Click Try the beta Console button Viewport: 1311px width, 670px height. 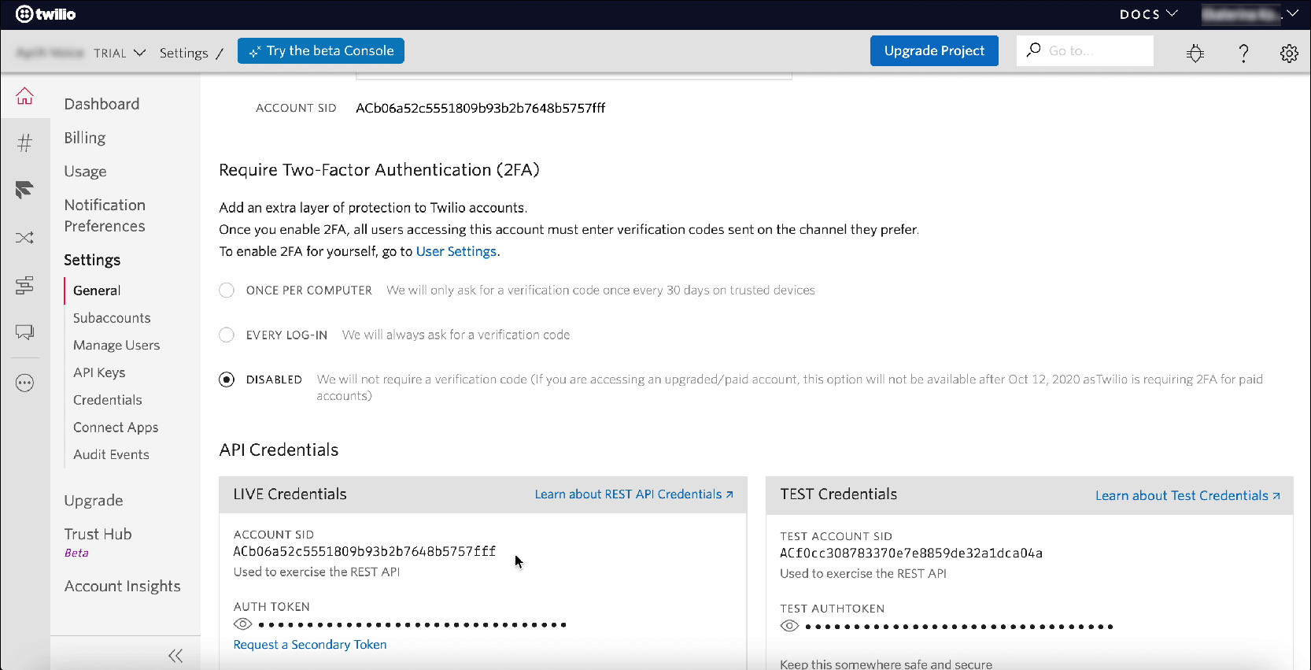click(x=321, y=50)
